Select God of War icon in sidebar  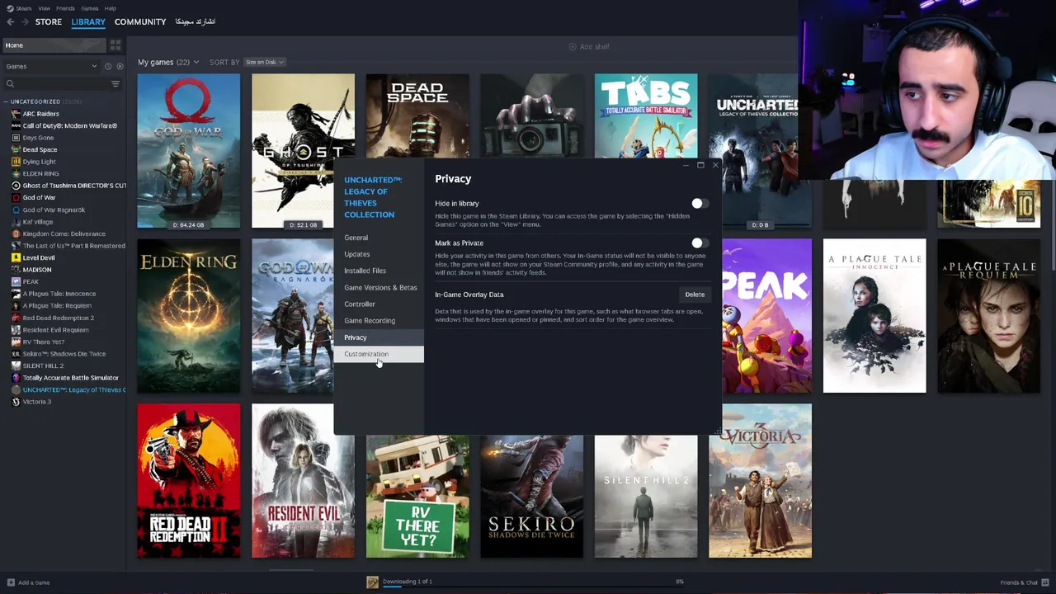coord(16,198)
